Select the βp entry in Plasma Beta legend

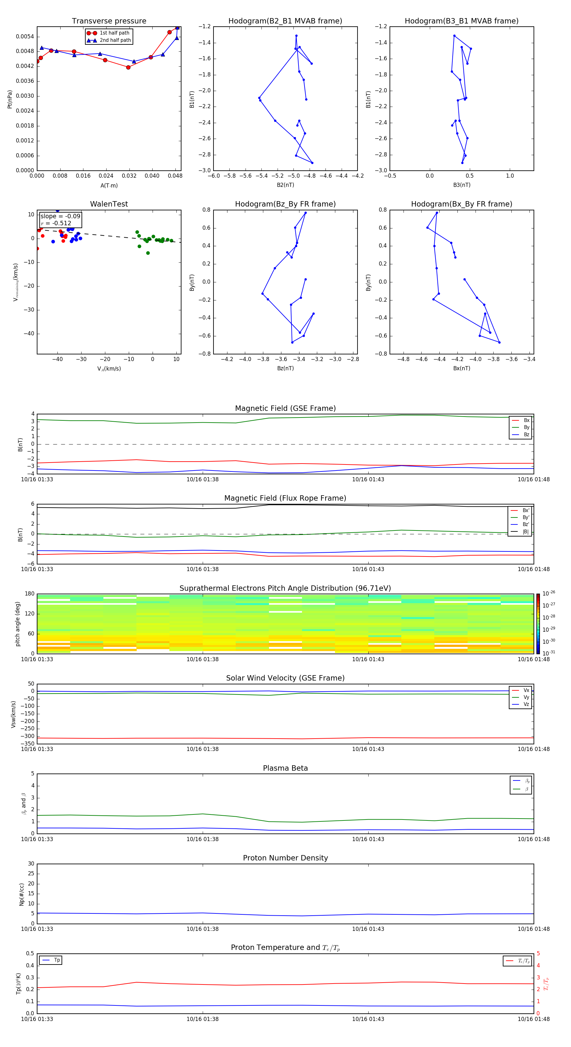tap(521, 781)
